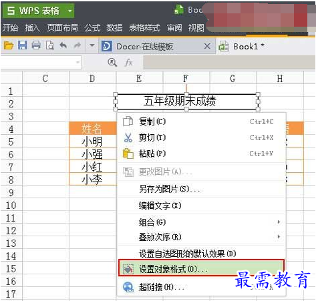Click the Docer tab logo icon
316x301 pixels.
pyautogui.click(x=107, y=46)
